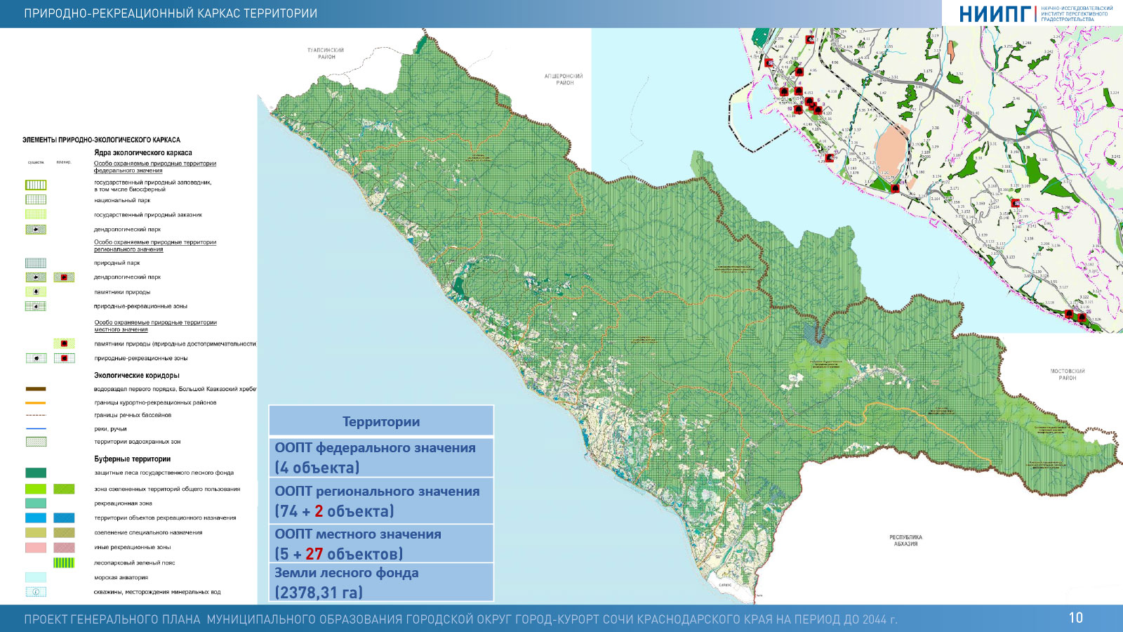The image size is (1123, 632).
Task: Select the federal dendrological park legend symbol
Action: pyautogui.click(x=36, y=230)
